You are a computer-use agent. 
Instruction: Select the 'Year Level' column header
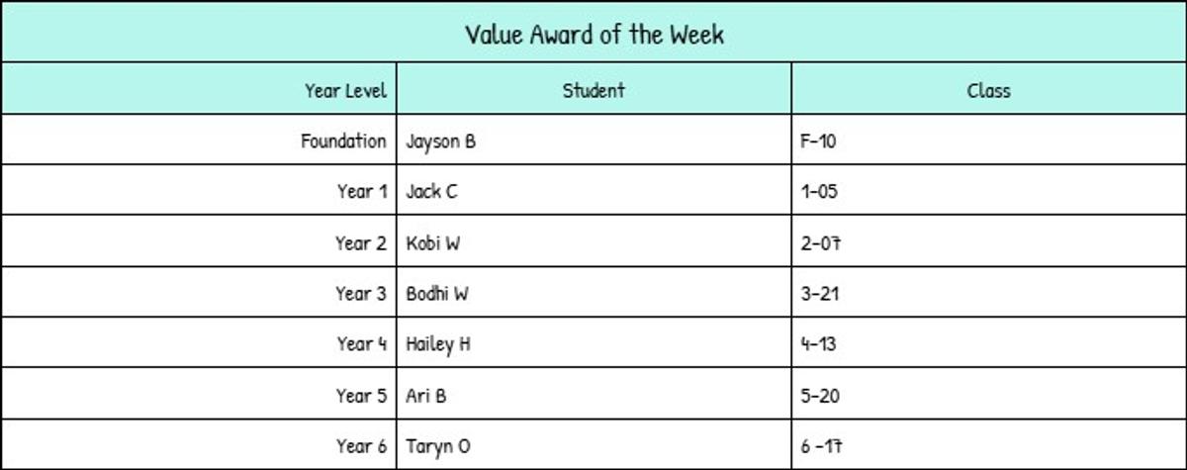tap(345, 91)
